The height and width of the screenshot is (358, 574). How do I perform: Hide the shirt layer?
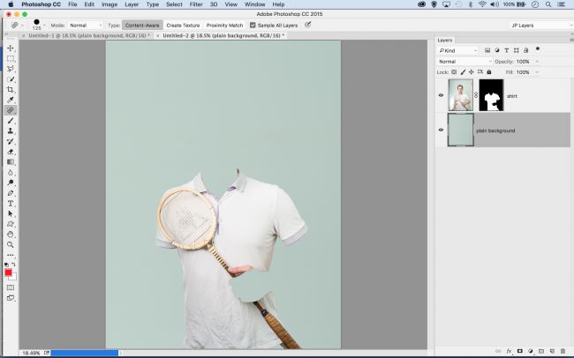coord(442,95)
